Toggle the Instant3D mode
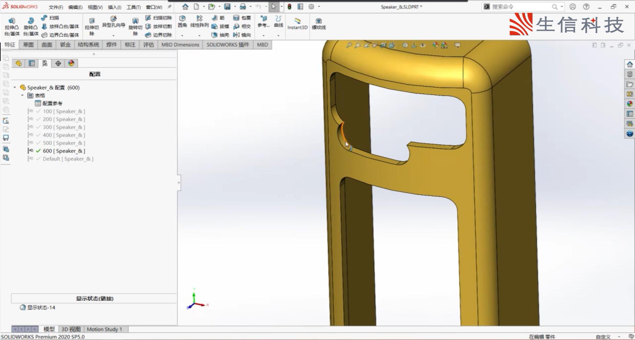This screenshot has width=635, height=340. coord(297,24)
